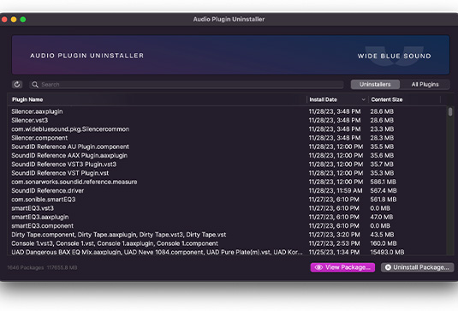
Task: Select the Console 1.vst3 package row
Action: (227, 243)
